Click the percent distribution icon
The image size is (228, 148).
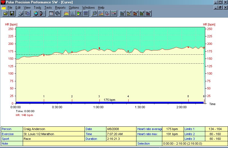(79, 13)
